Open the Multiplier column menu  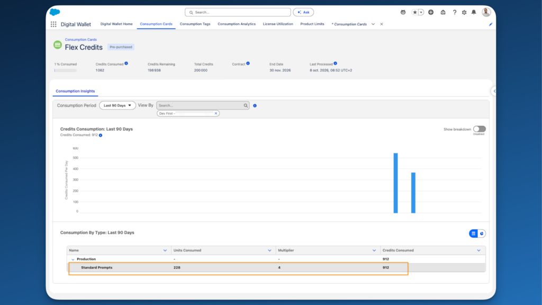[374, 250]
